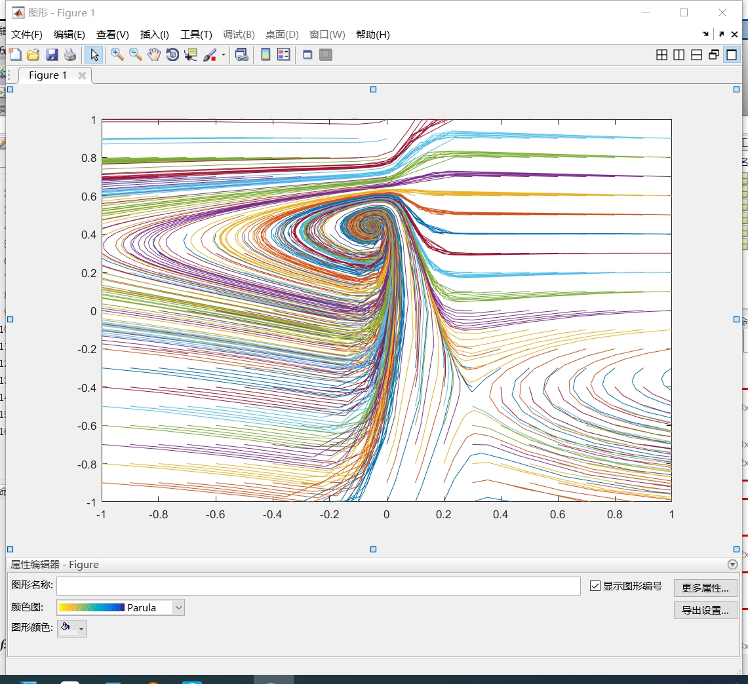748x684 pixels.
Task: Activate the Pan hand tool
Action: tap(153, 55)
